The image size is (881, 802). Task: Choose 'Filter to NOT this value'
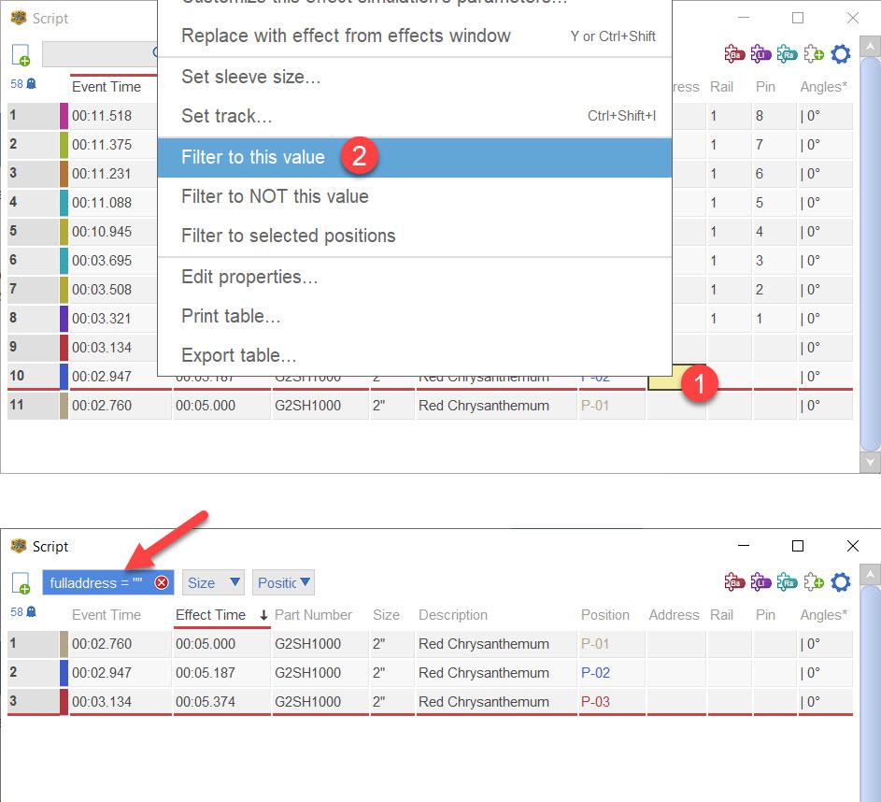tap(275, 196)
